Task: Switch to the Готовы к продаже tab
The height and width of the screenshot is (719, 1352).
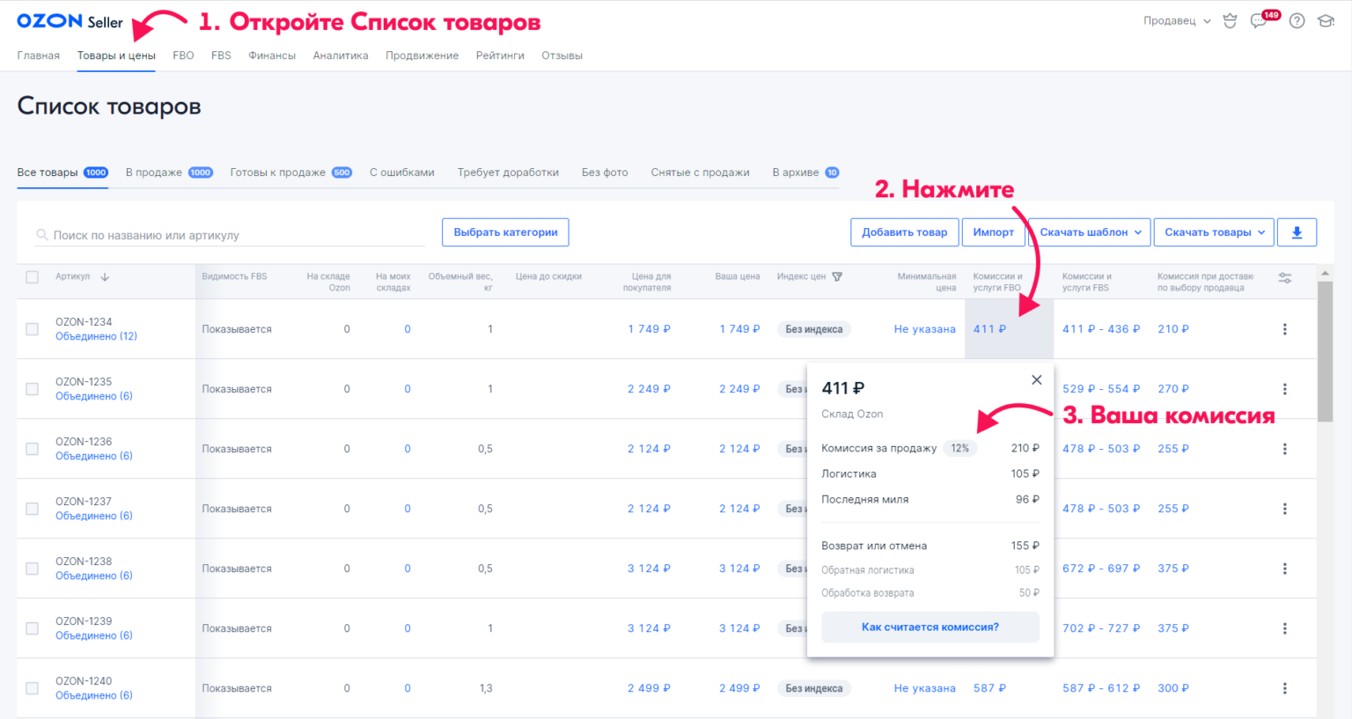Action: (x=291, y=172)
